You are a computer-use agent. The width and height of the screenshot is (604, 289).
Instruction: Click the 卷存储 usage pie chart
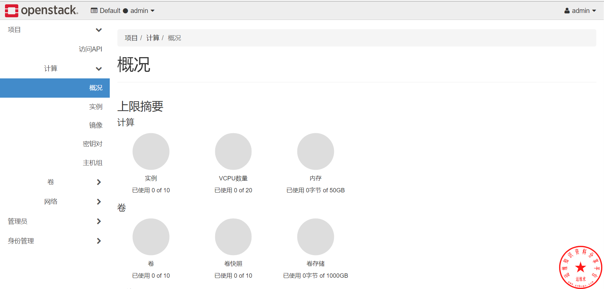(x=315, y=237)
